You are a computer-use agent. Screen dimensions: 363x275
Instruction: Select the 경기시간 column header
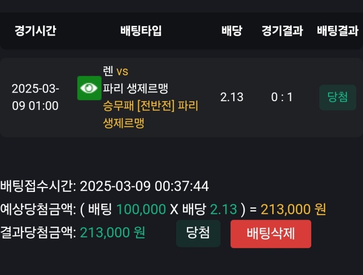coord(35,31)
